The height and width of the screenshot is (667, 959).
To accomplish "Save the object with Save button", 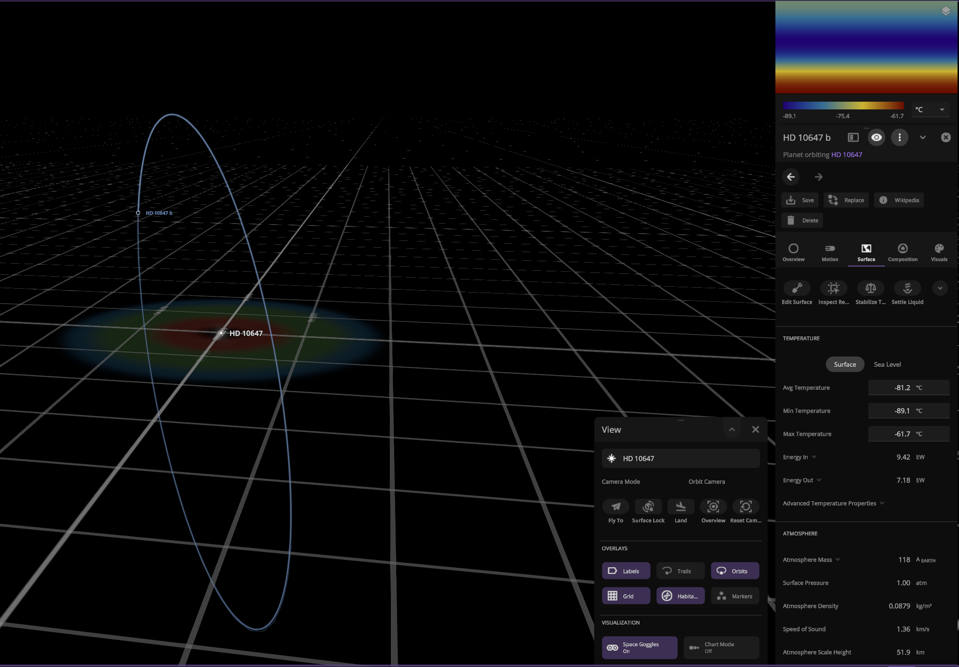I will (x=800, y=200).
